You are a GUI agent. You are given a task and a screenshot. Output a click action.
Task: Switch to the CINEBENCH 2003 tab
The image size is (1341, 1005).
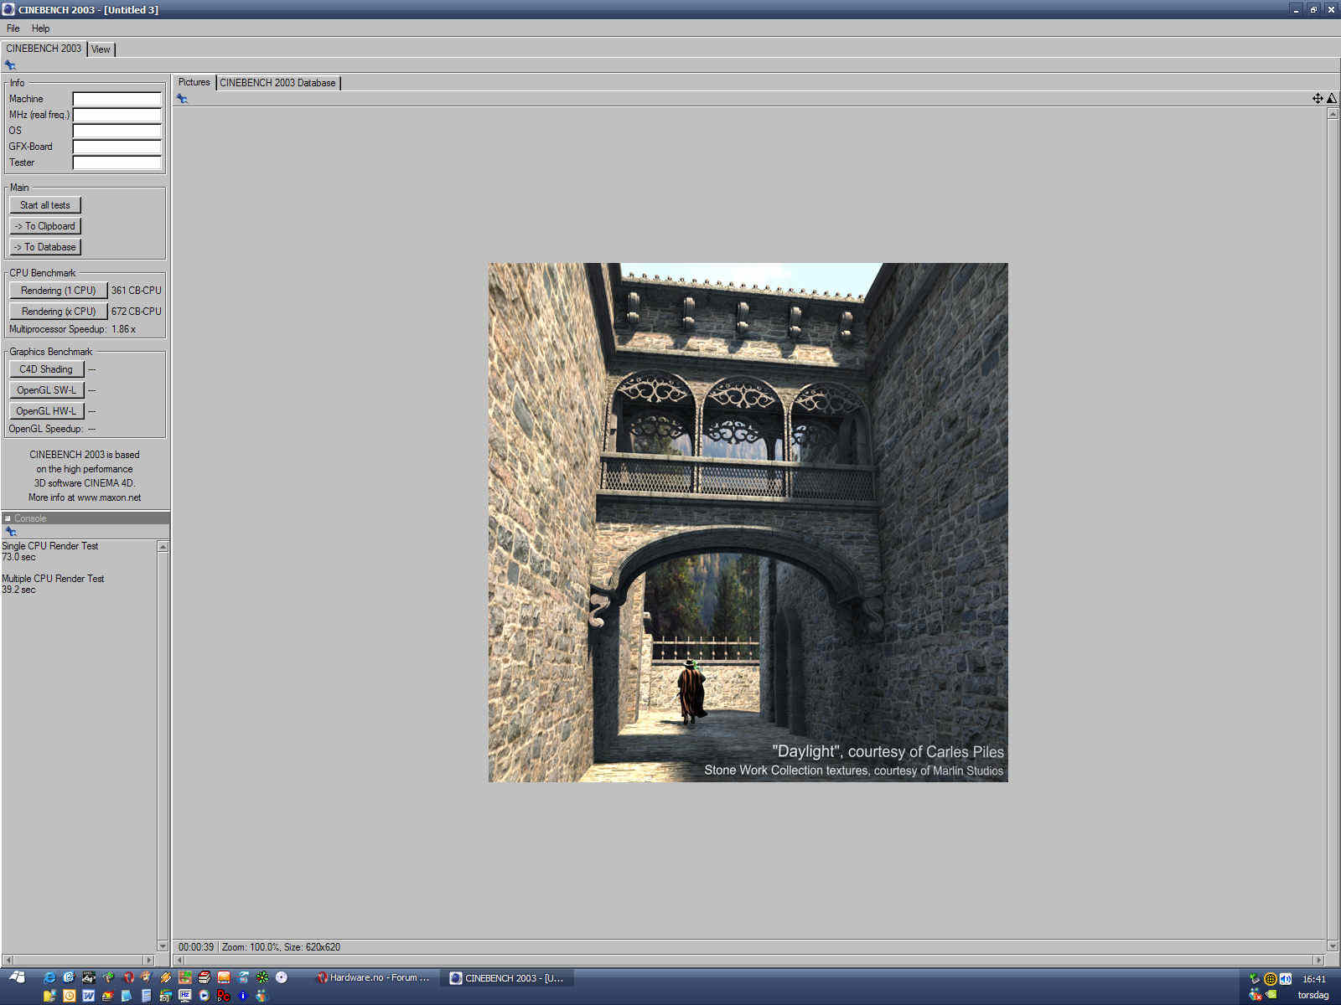click(44, 49)
